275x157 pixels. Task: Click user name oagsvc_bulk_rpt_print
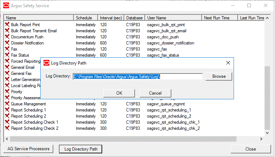pos(166,25)
